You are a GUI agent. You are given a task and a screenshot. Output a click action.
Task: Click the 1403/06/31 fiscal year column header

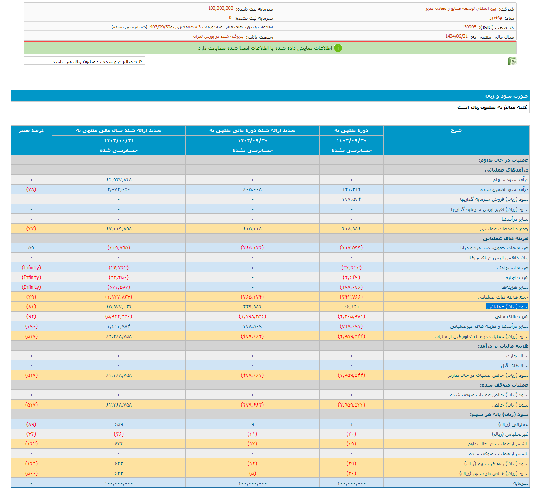coord(119,140)
